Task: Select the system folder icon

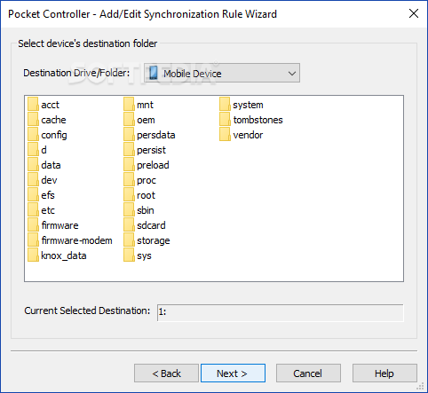Action: coord(225,105)
